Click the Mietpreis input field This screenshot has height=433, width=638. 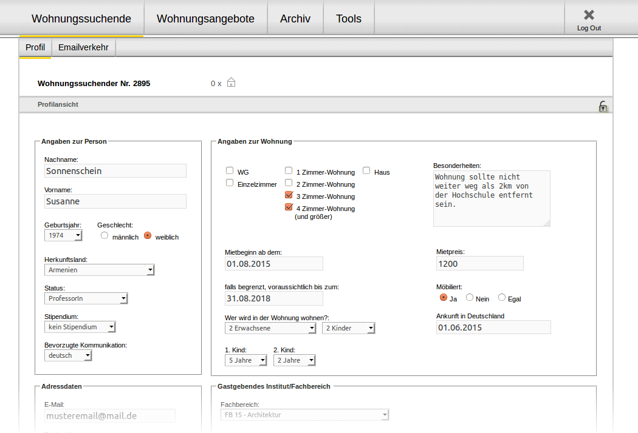click(x=479, y=264)
